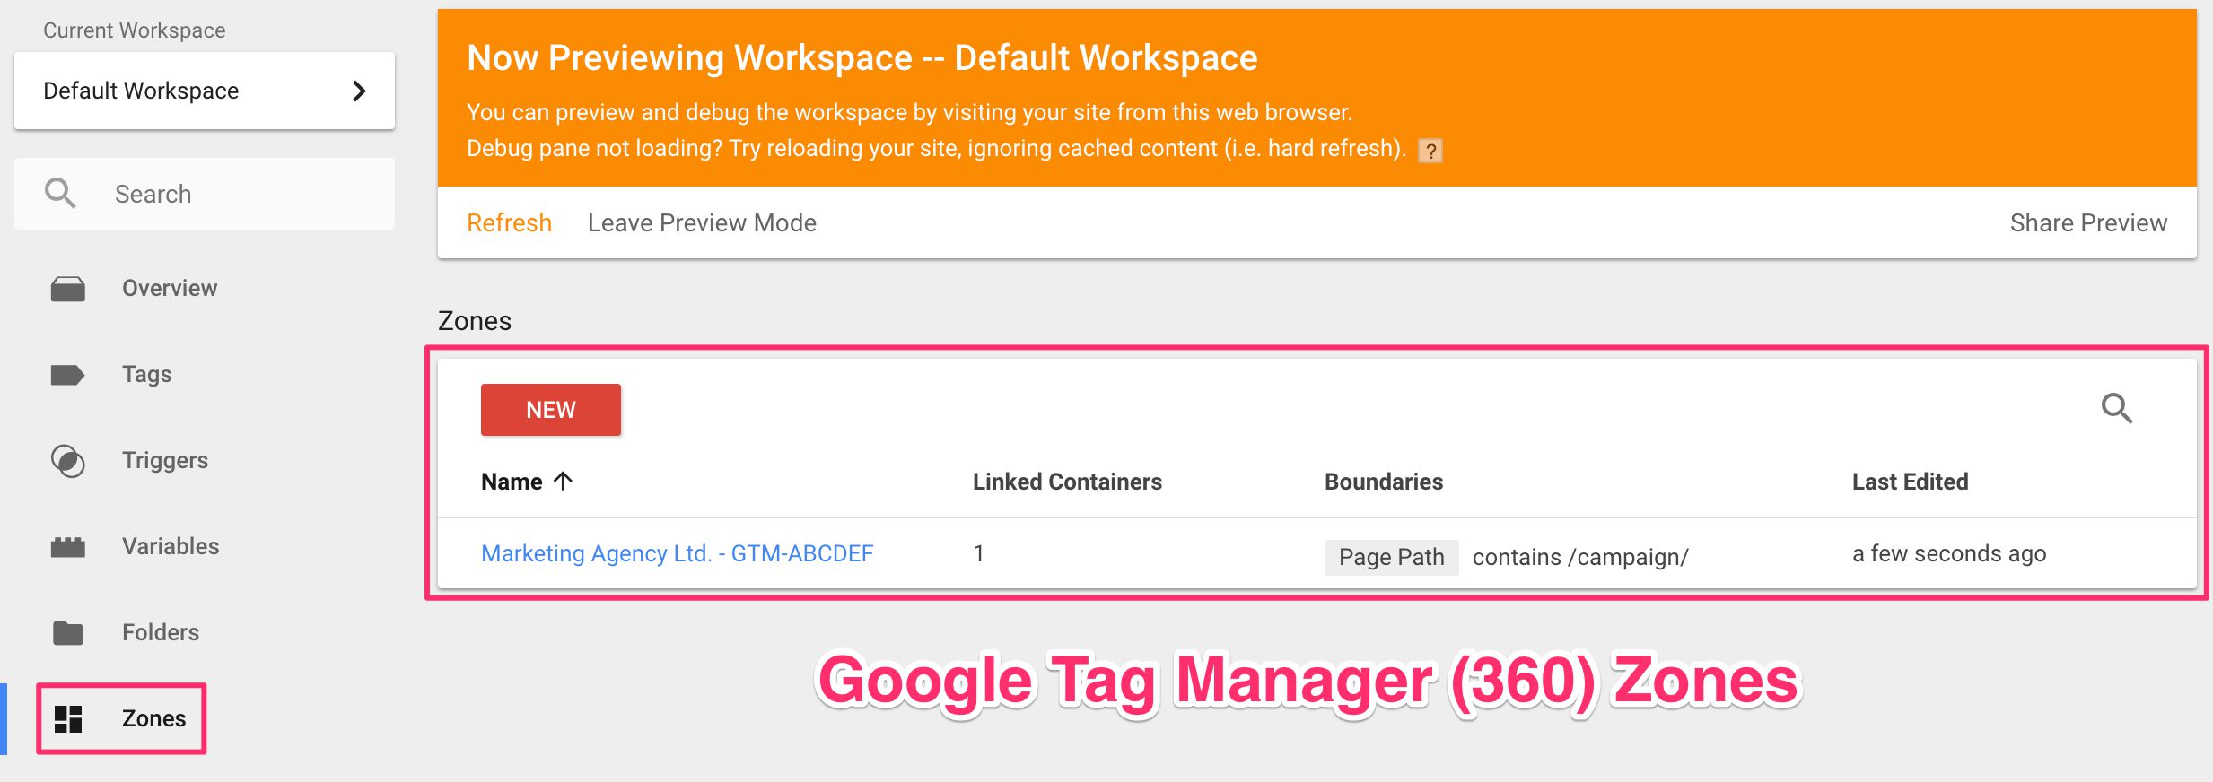Click the Overview icon in sidebar
The height and width of the screenshot is (782, 2213).
click(x=68, y=289)
